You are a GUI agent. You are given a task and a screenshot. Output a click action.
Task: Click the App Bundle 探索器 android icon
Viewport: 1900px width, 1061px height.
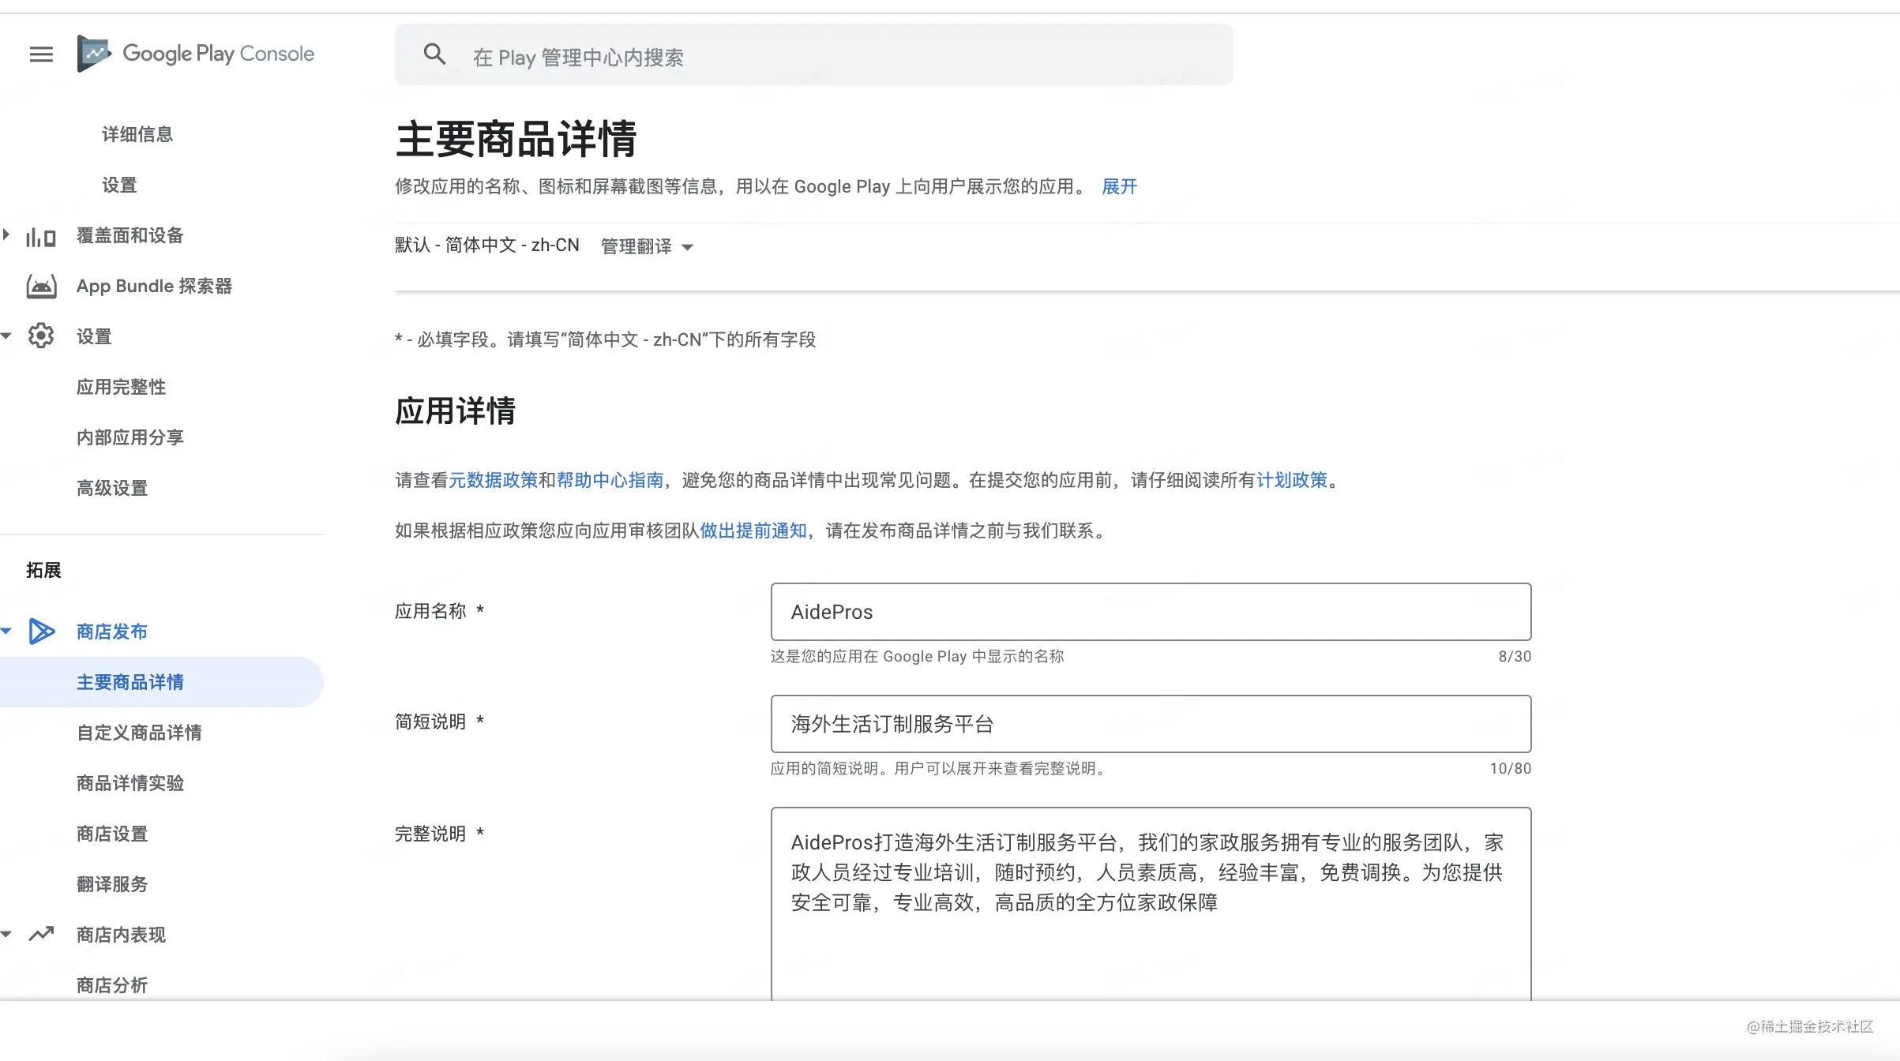tap(41, 287)
